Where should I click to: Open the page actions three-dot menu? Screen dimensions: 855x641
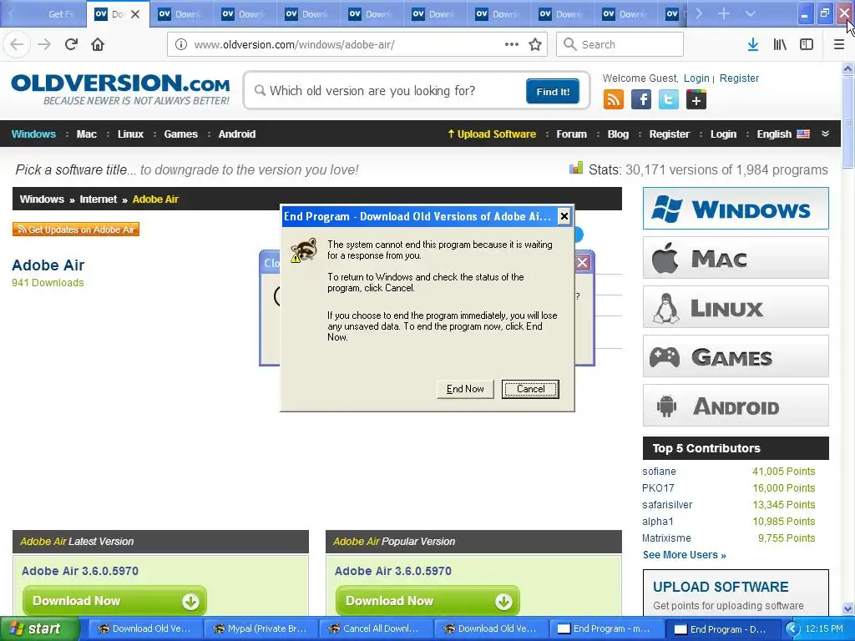512,45
